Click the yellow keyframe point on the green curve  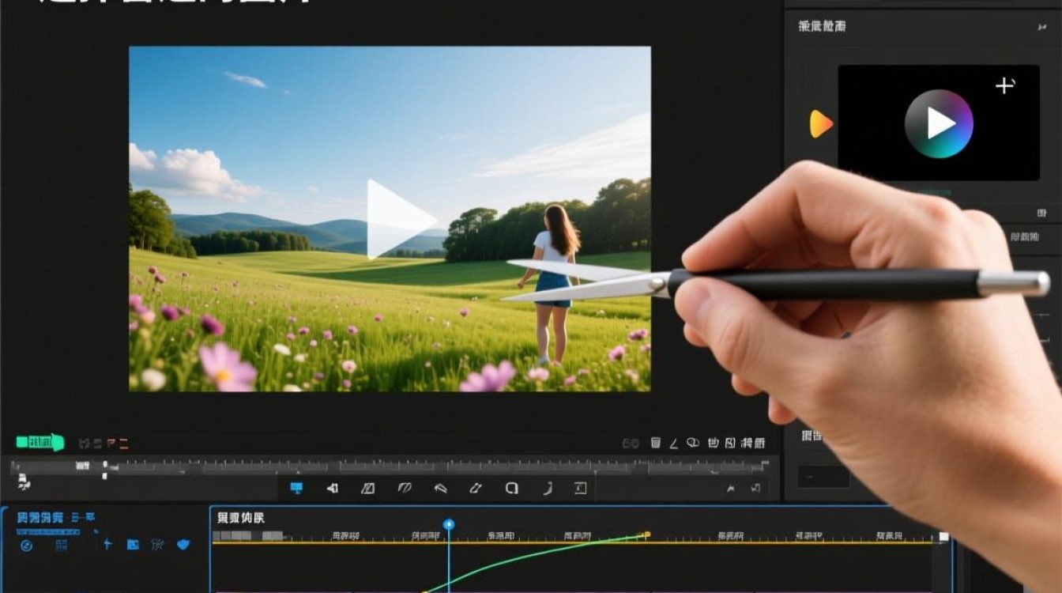[x=646, y=535]
